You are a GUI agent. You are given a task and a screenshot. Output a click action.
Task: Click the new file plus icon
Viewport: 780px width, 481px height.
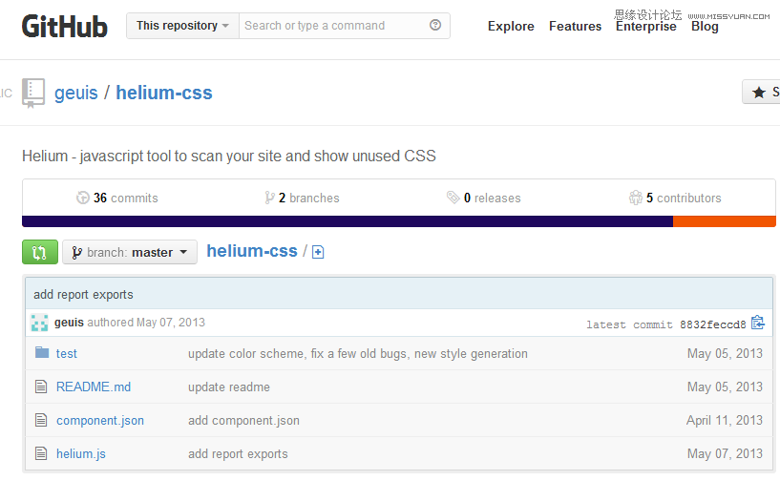[318, 252]
